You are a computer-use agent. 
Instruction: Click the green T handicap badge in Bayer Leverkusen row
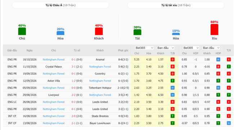tap(218, 123)
